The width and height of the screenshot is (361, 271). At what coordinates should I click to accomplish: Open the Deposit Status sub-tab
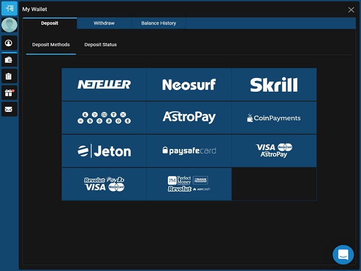[x=100, y=45]
